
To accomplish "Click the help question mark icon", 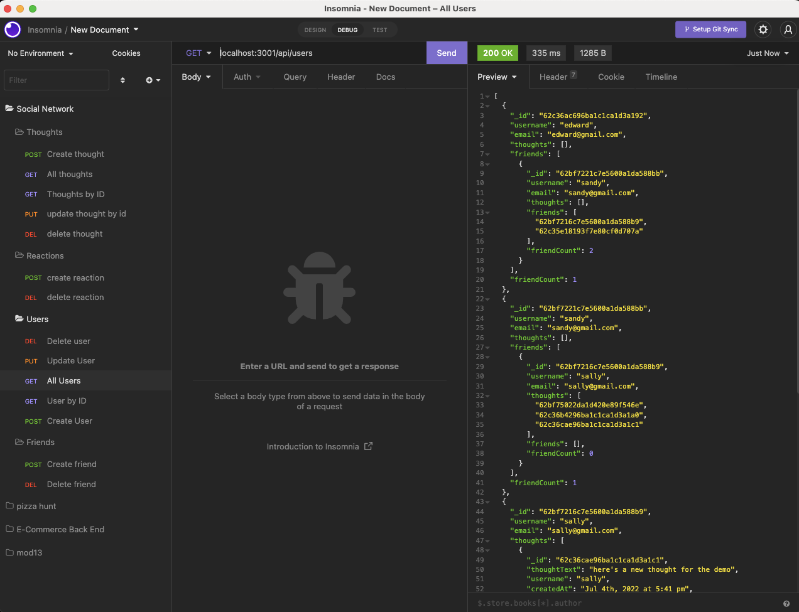I will click(x=786, y=603).
